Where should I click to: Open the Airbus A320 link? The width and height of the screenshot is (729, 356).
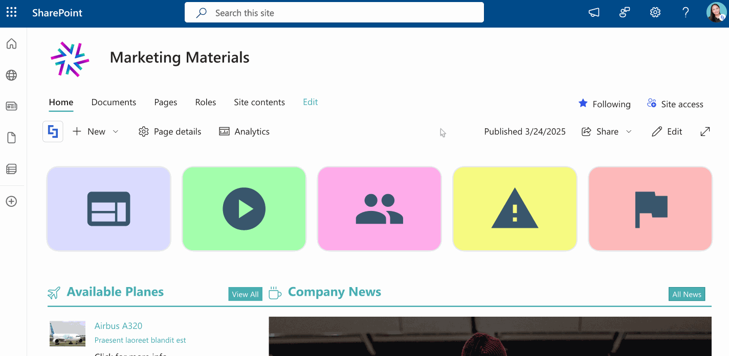(x=118, y=326)
